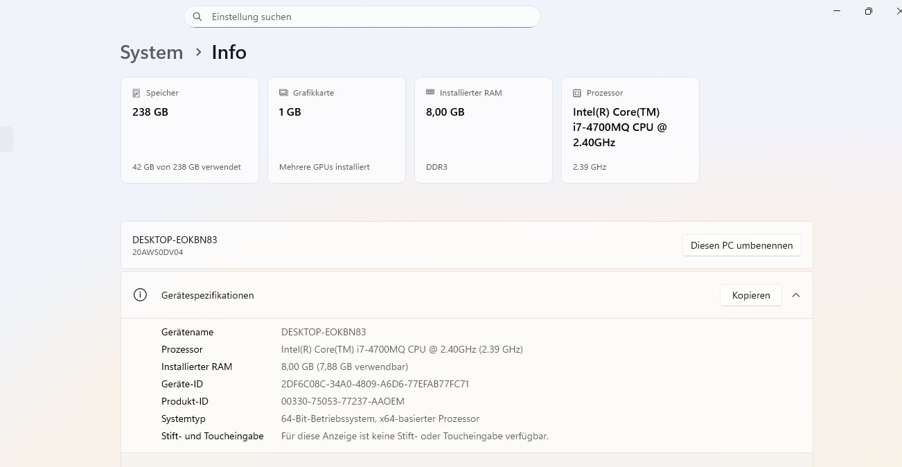The width and height of the screenshot is (902, 467).
Task: Restore down the Settings window
Action: click(x=869, y=11)
